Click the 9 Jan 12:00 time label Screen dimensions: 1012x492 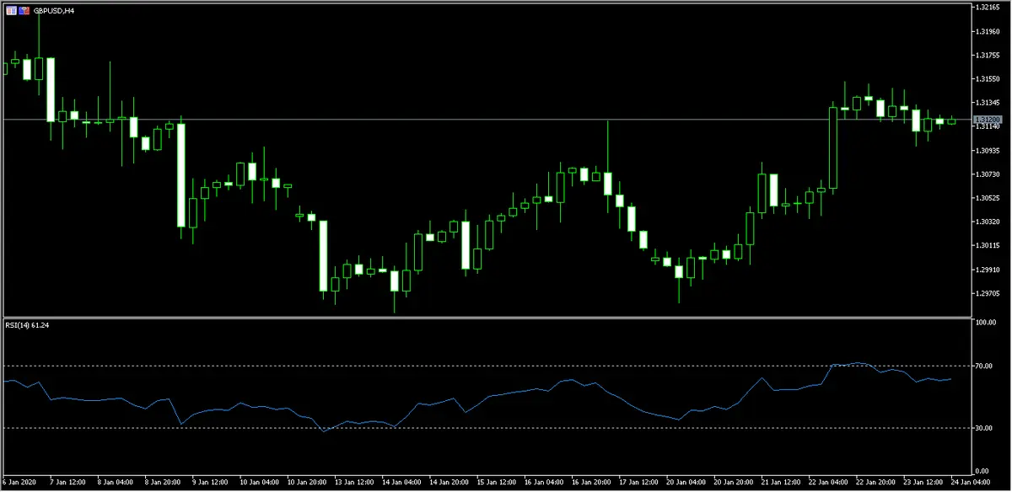click(210, 483)
